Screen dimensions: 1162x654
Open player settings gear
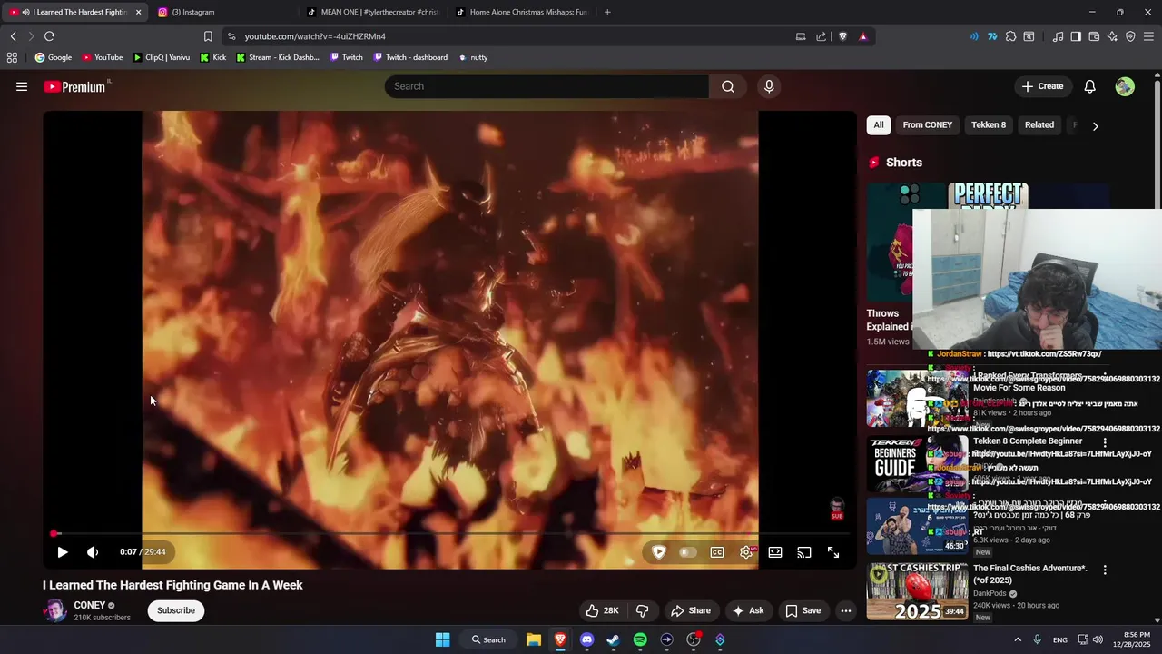coord(746,552)
